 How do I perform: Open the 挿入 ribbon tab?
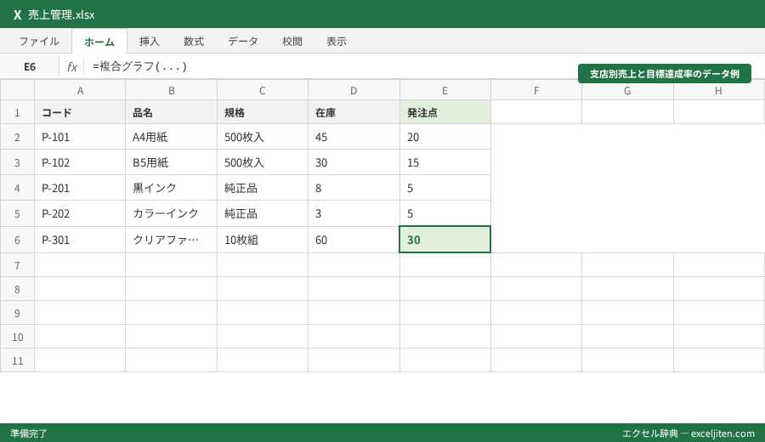150,42
